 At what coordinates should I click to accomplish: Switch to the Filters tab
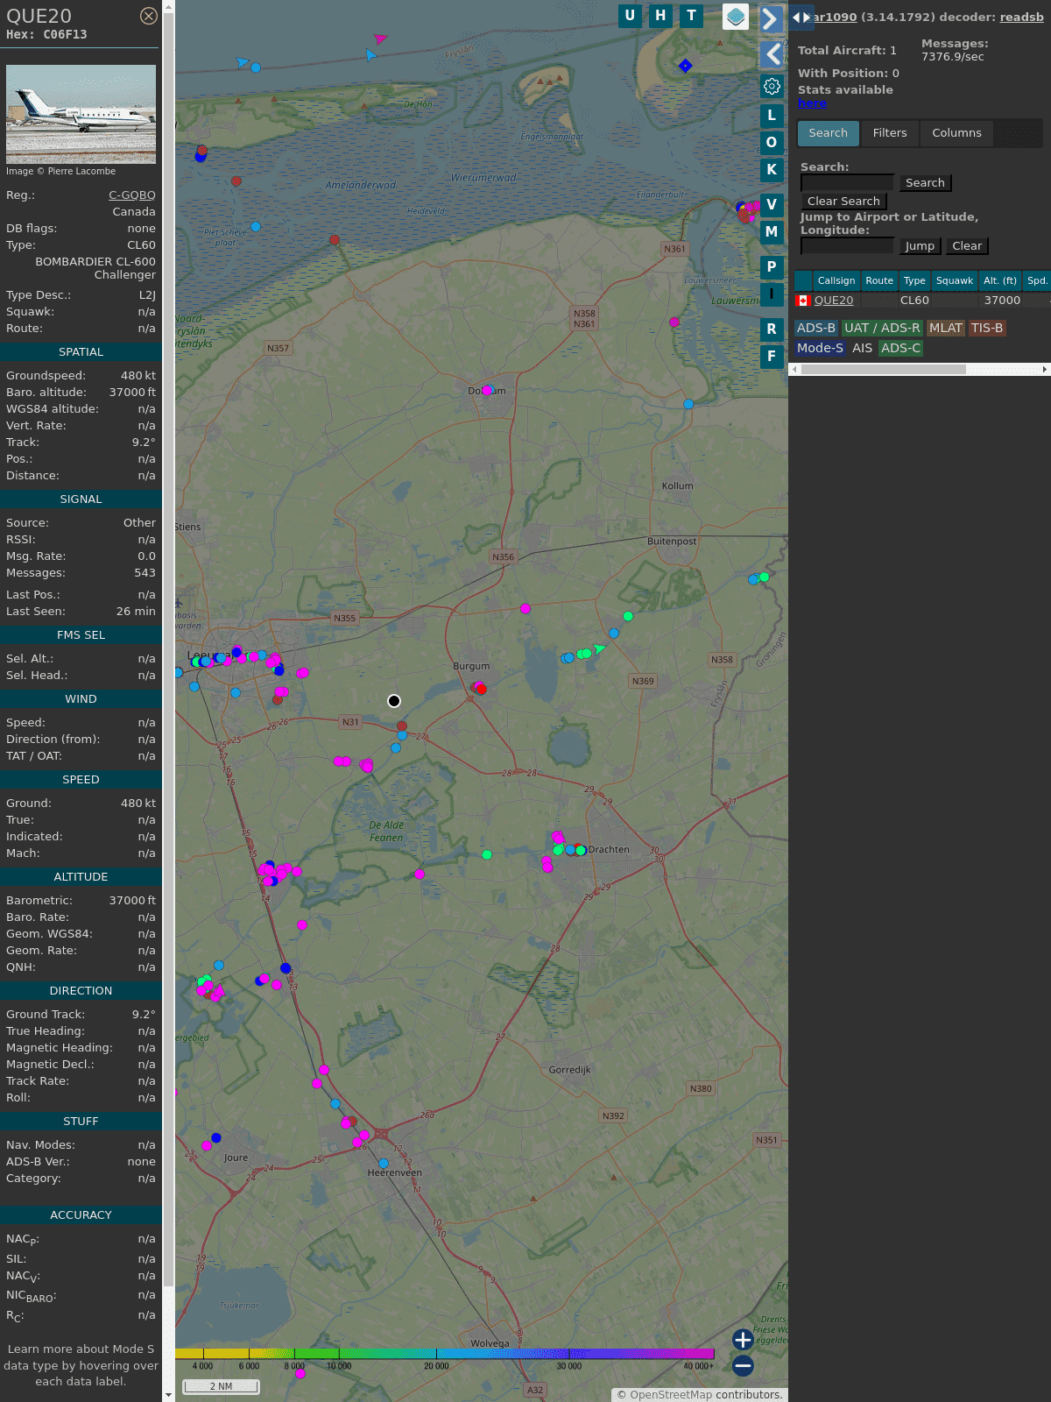pos(889,133)
